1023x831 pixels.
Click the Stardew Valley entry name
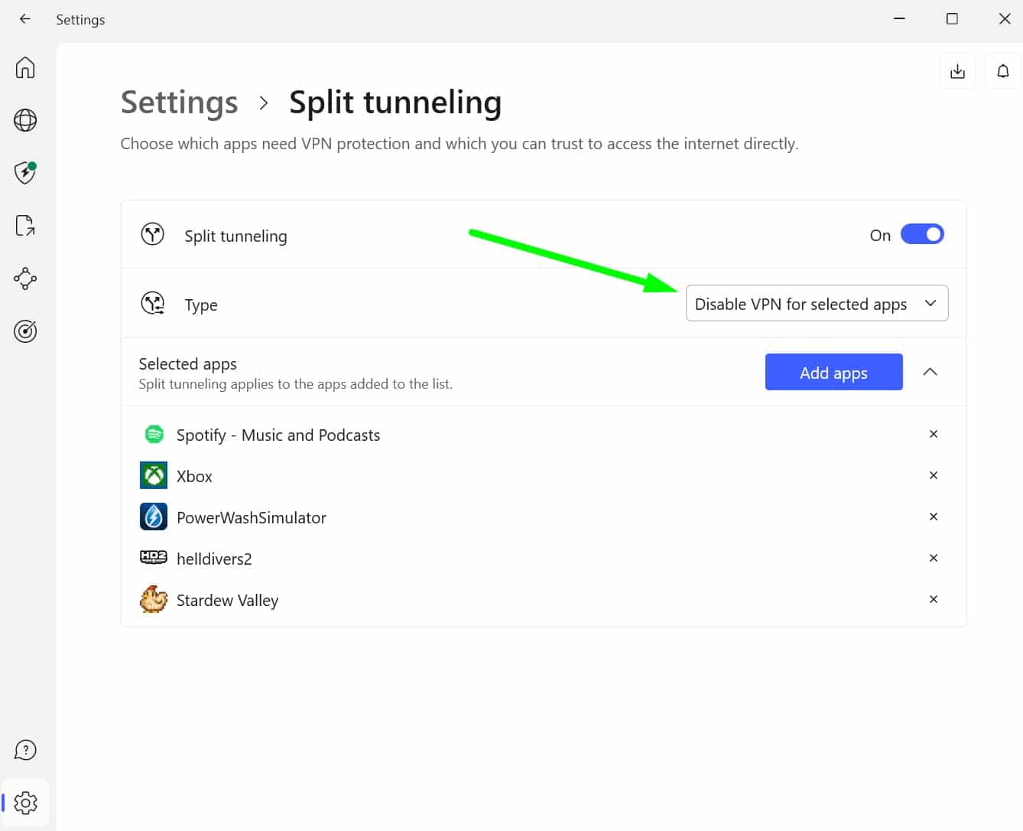tap(227, 600)
